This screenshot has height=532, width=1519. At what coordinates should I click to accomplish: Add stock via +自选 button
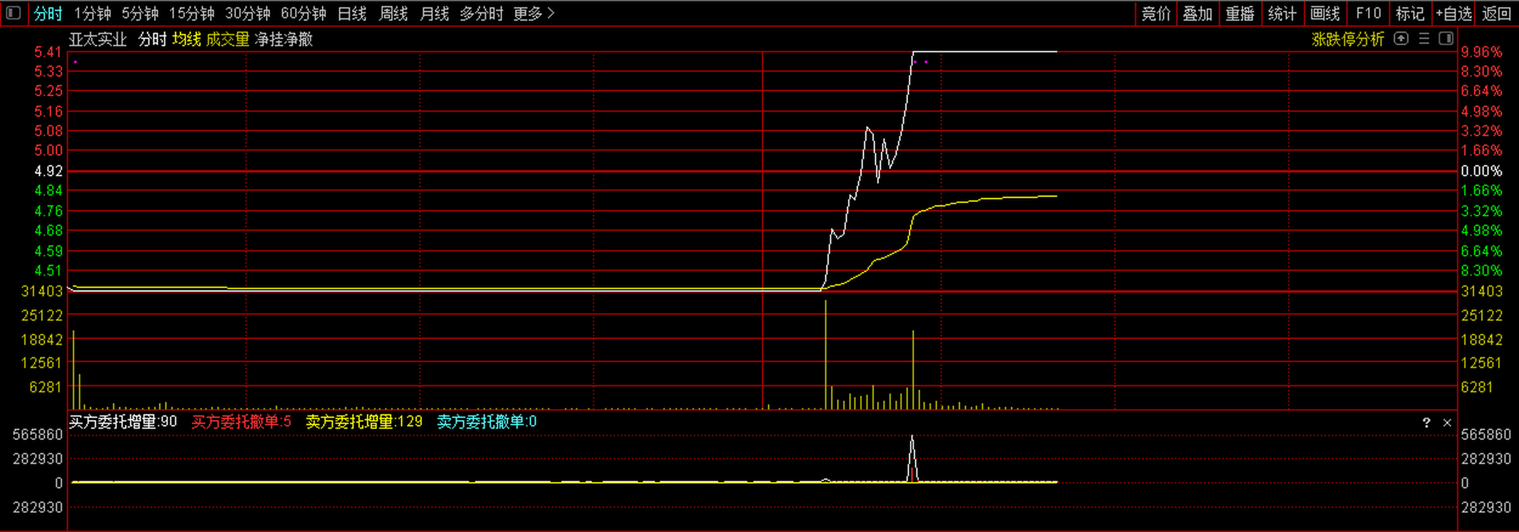1454,14
